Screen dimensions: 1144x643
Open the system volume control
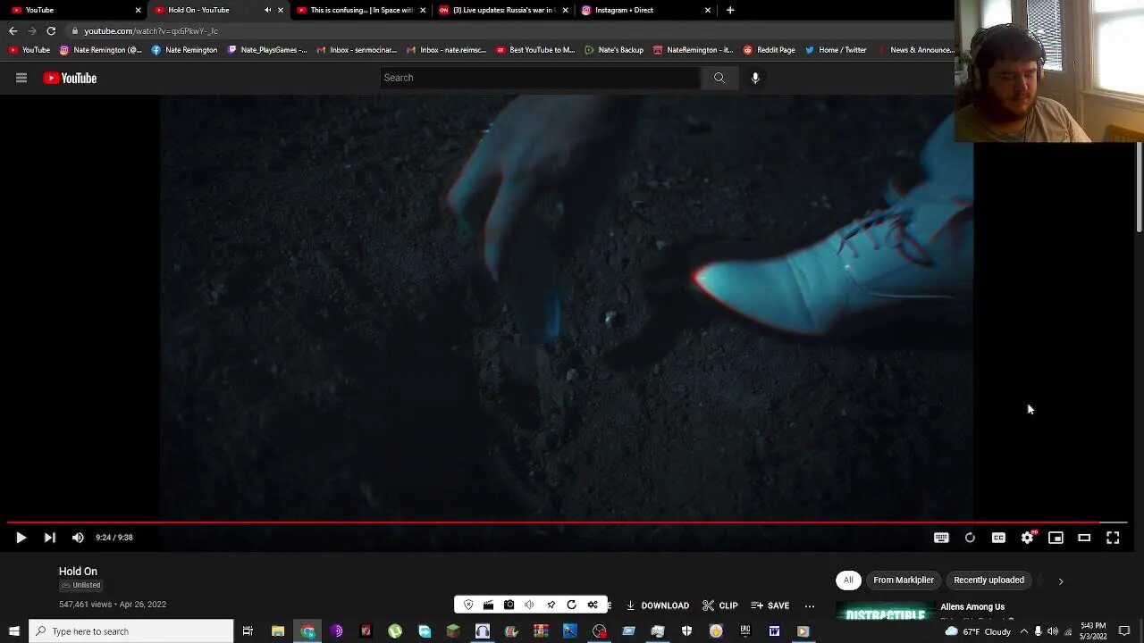pos(1053,631)
